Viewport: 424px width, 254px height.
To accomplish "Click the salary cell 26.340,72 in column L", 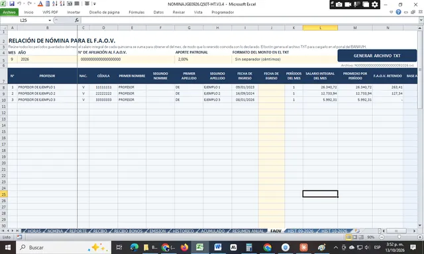I will tap(320, 87).
